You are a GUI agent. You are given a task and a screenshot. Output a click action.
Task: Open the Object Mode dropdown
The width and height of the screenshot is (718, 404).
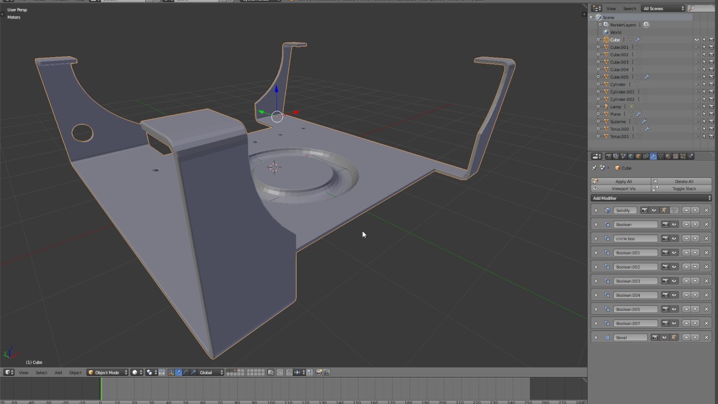tap(107, 373)
